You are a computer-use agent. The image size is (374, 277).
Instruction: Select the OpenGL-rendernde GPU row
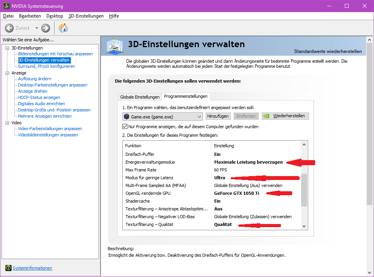[212, 193]
